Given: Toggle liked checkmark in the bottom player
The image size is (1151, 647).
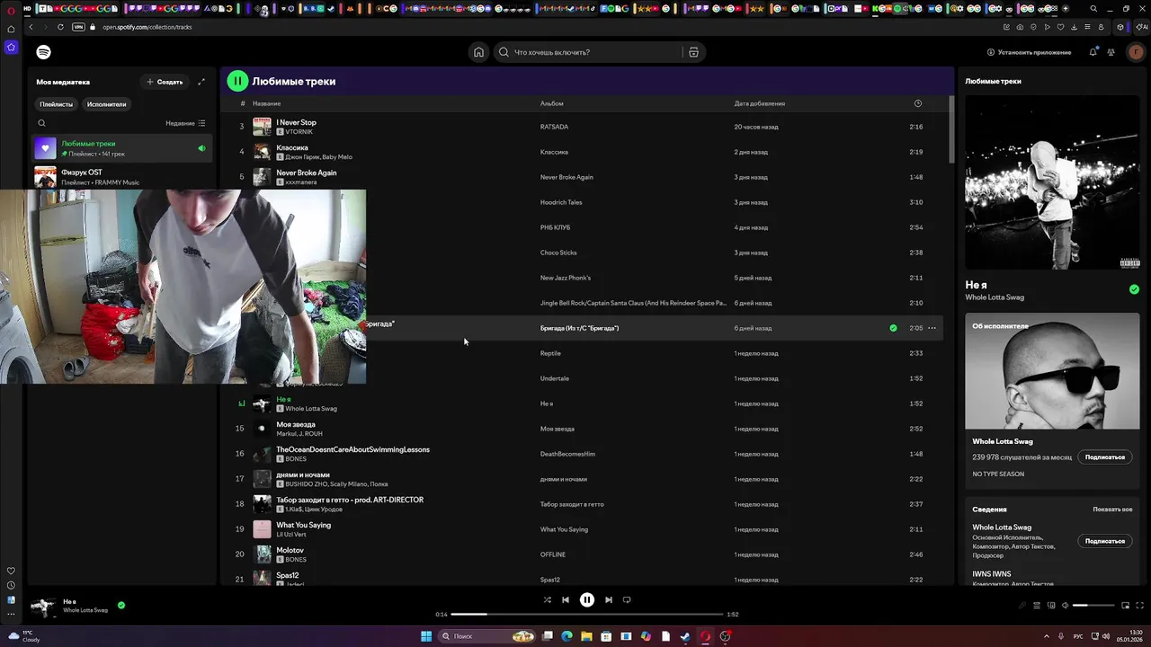Looking at the screenshot, I should 121,605.
